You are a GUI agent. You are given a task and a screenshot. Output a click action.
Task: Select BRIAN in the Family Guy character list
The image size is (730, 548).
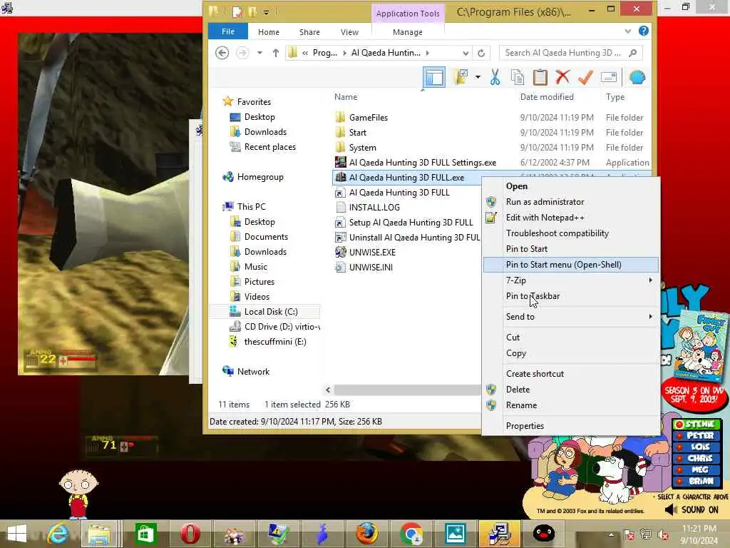tap(696, 482)
